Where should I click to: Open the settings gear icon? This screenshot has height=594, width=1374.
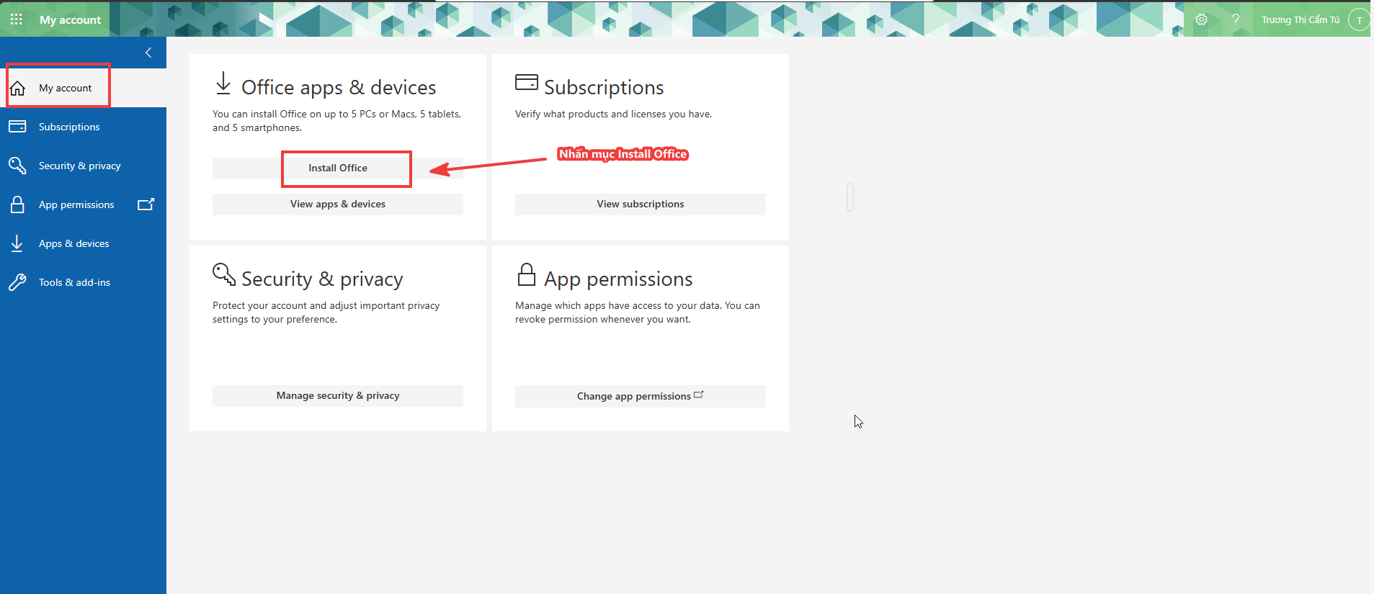(x=1202, y=19)
